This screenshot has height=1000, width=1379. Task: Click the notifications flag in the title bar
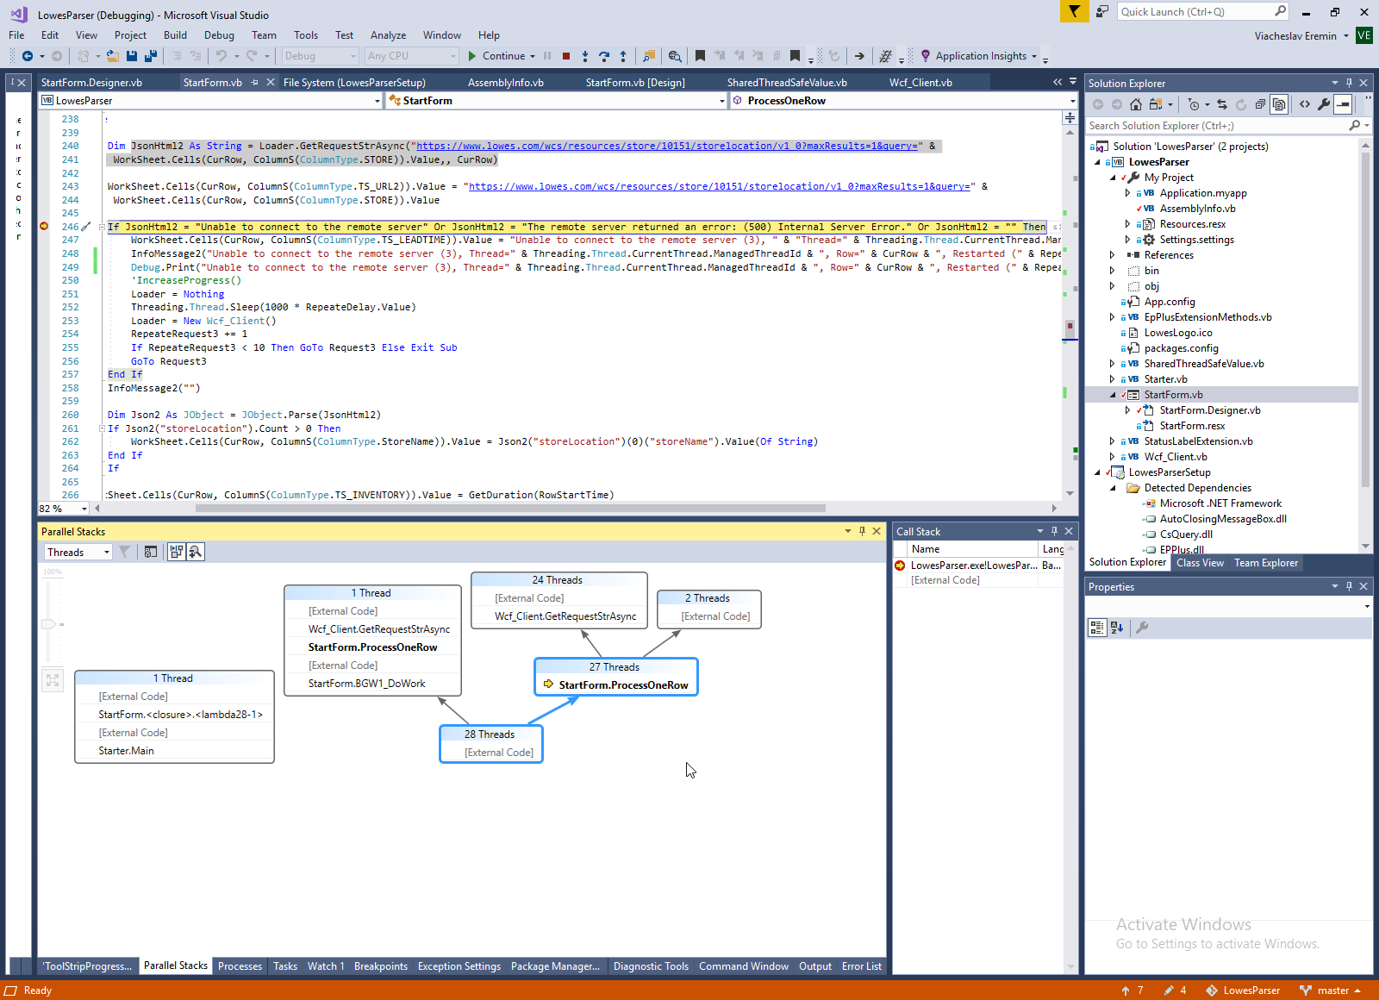pyautogui.click(x=1074, y=11)
